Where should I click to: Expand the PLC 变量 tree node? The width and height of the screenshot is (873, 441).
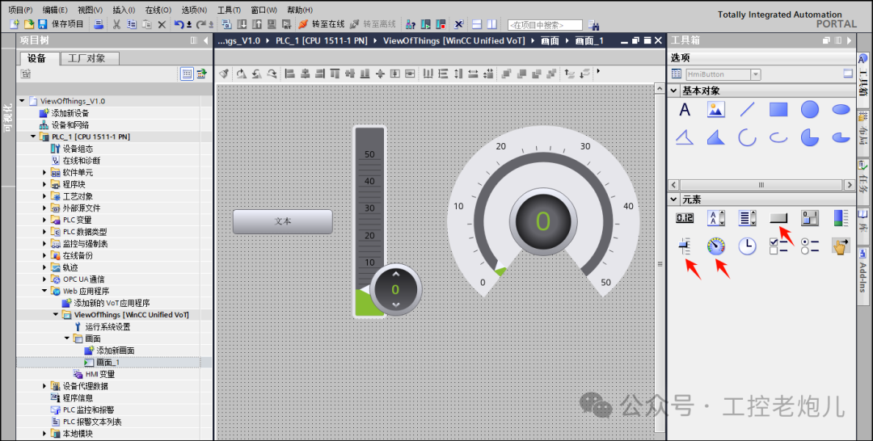(x=44, y=220)
